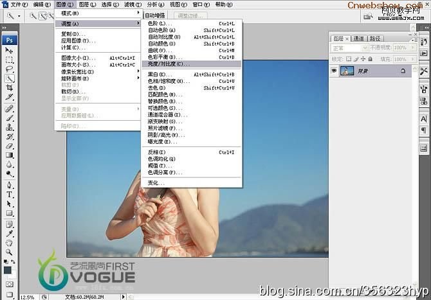This screenshot has height=300, width=431.
Task: Open the status bar info arrow menu
Action: coord(124,297)
